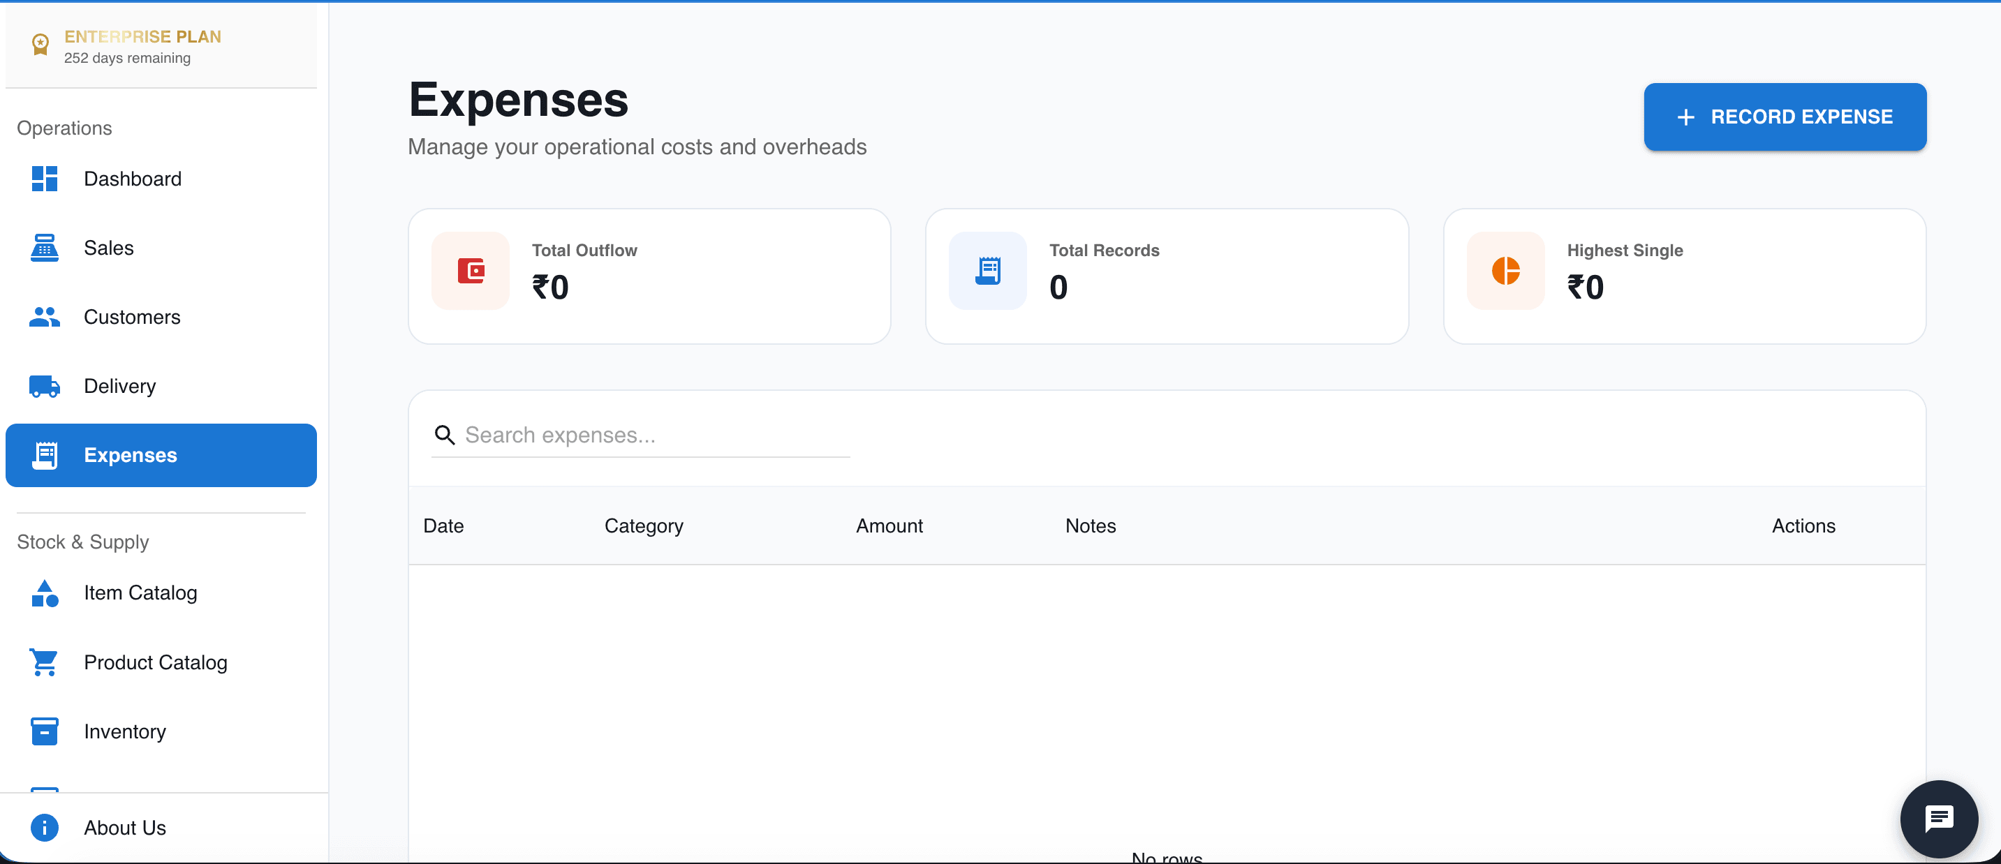Click the Notes column header

(1090, 526)
